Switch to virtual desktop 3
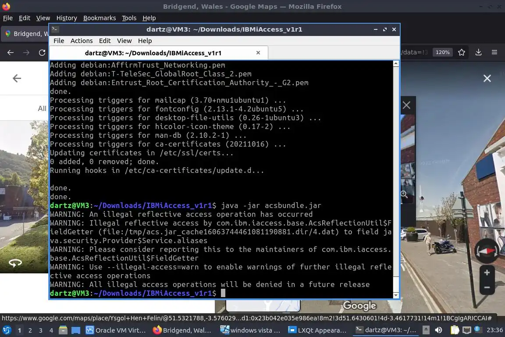This screenshot has width=505, height=337. pos(41,330)
